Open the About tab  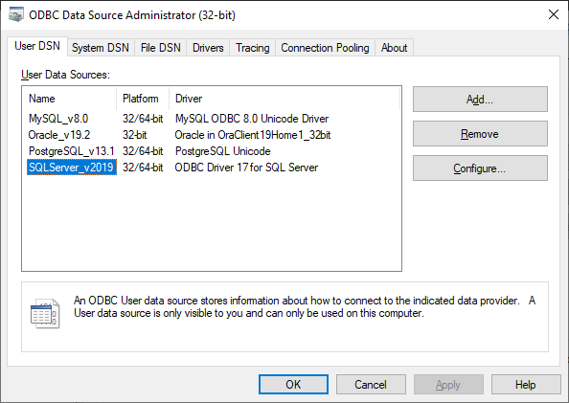tap(394, 48)
